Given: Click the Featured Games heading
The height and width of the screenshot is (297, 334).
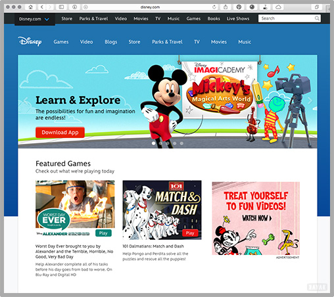Looking at the screenshot, I should click(63, 164).
